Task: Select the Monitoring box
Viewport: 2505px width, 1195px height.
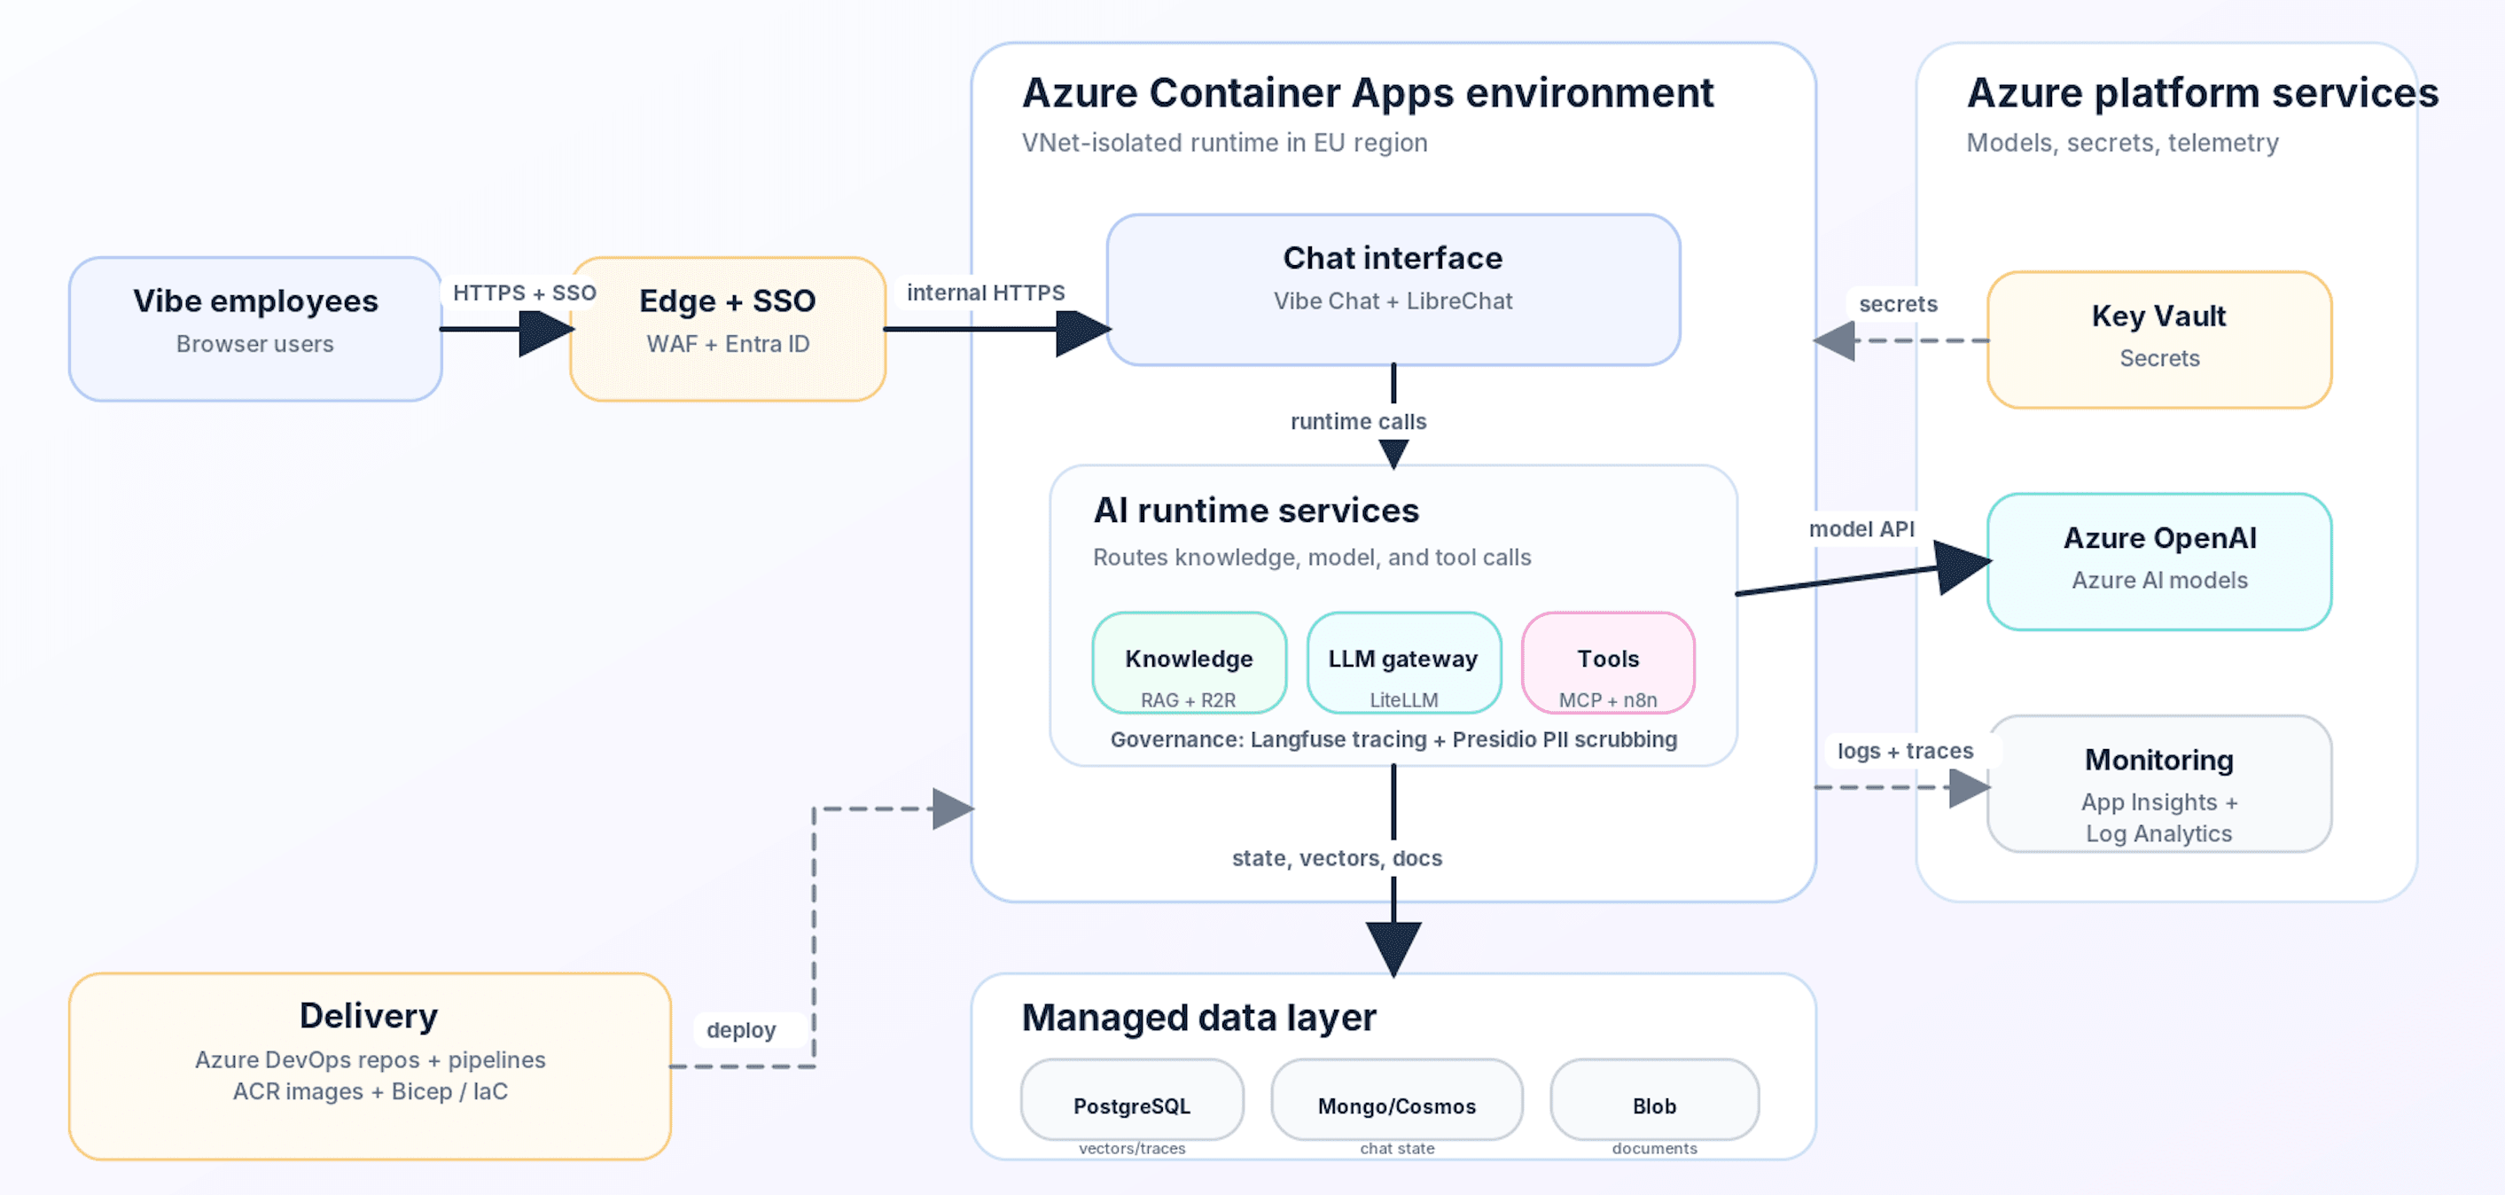Action: coord(2158,784)
